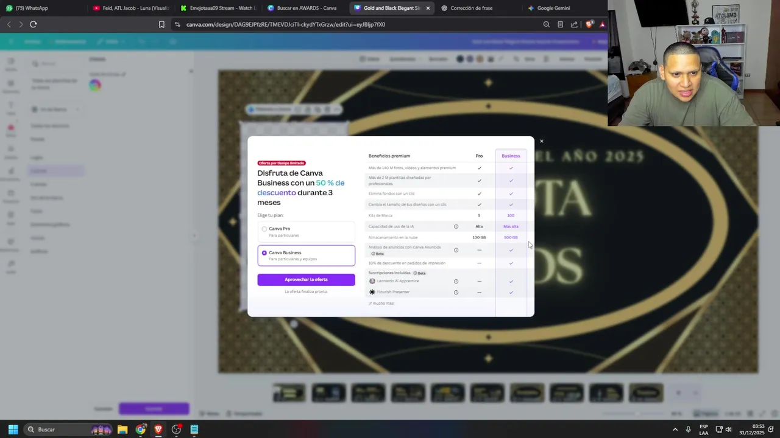Open info for Análisis de anuncios row
The width and height of the screenshot is (780, 438).
coord(456,250)
